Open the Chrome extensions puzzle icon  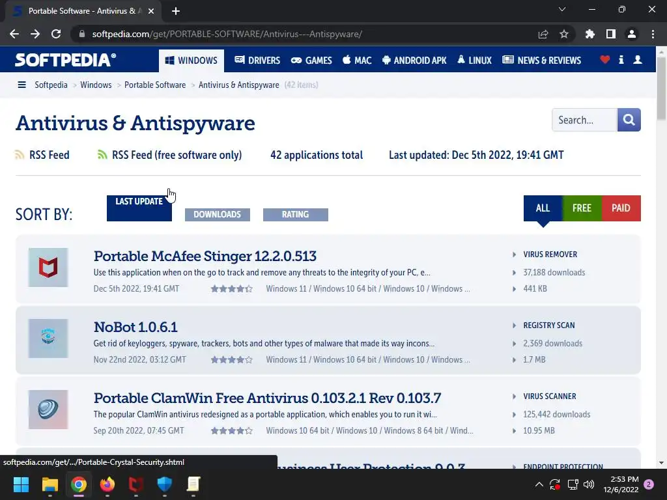(x=590, y=34)
